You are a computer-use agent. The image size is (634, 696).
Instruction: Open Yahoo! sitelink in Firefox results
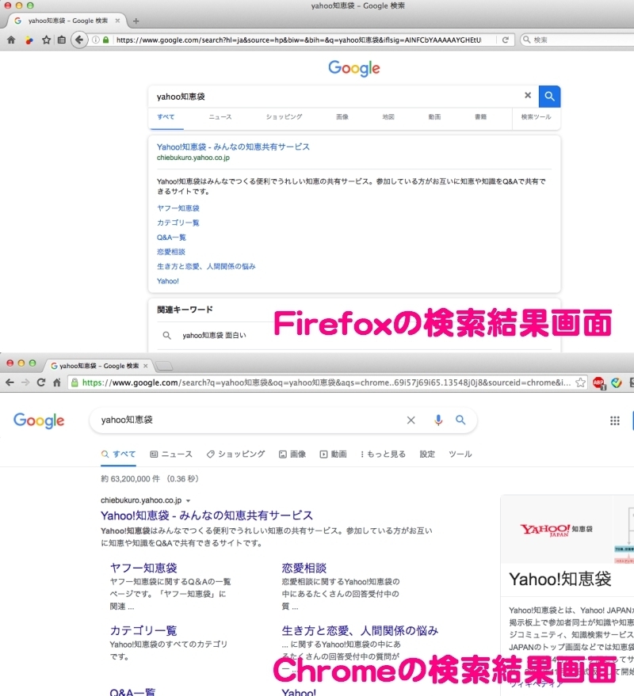168,281
